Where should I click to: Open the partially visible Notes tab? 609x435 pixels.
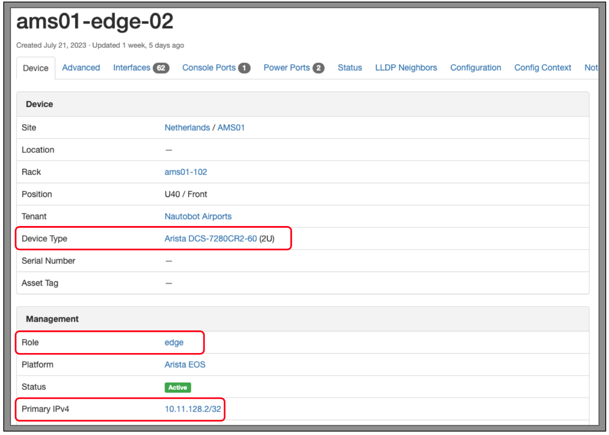[x=591, y=68]
